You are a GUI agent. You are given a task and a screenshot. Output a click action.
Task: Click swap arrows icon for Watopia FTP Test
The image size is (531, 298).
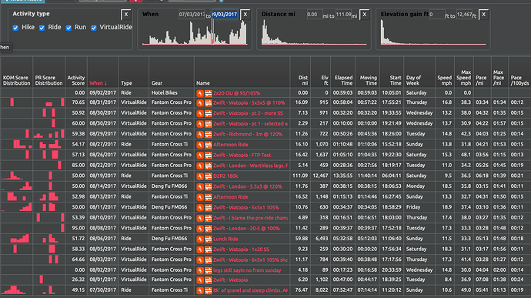(x=208, y=156)
